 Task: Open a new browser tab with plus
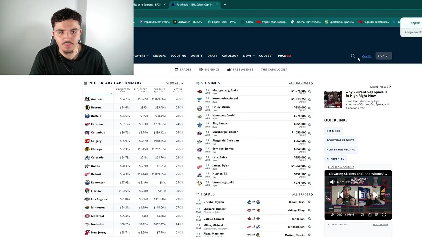click(x=225, y=5)
